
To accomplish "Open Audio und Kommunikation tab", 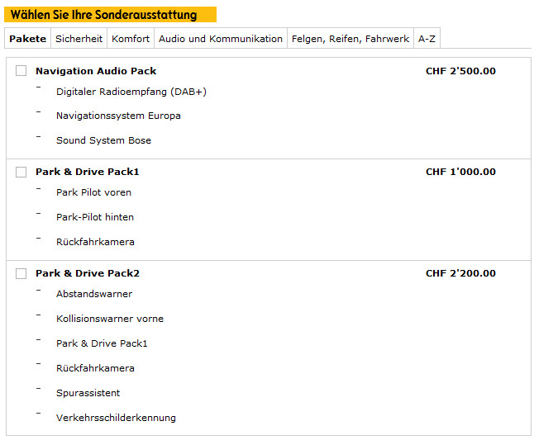I will point(220,39).
